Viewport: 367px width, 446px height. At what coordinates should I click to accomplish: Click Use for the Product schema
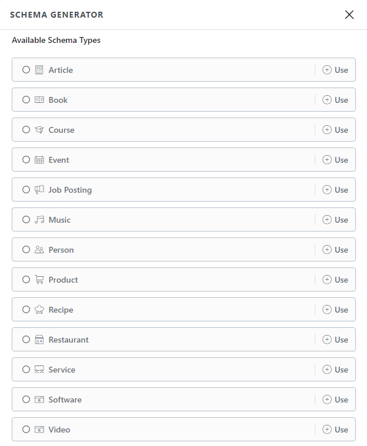click(335, 280)
